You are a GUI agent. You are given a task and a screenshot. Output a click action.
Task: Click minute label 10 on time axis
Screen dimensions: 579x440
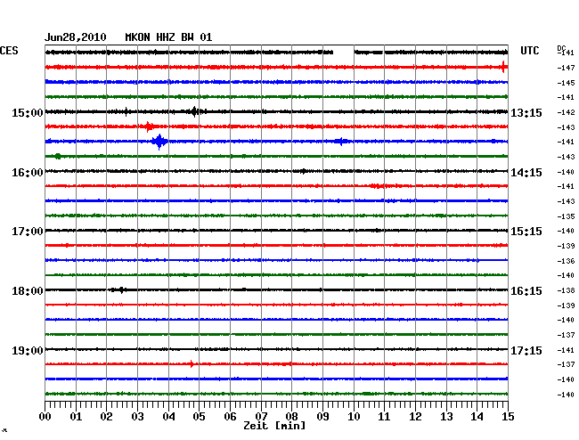point(354,417)
